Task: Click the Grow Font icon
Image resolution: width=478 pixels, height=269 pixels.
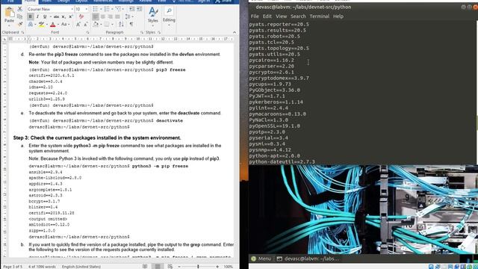Action: pyautogui.click(x=78, y=25)
